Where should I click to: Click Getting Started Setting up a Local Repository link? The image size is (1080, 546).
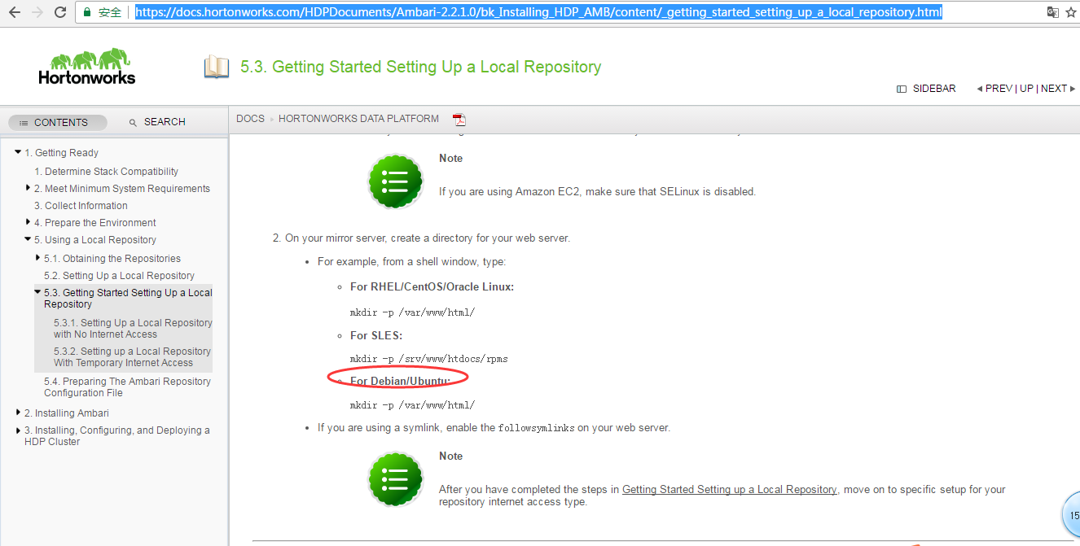[730, 490]
